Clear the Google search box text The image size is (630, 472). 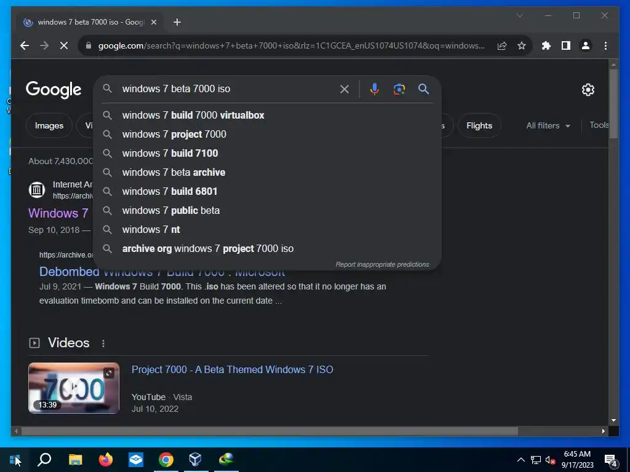[345, 89]
